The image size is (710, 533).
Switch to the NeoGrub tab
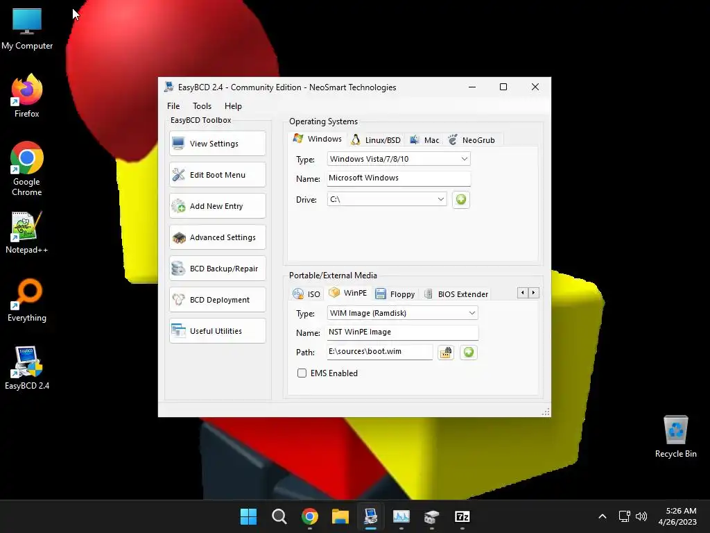click(x=471, y=140)
